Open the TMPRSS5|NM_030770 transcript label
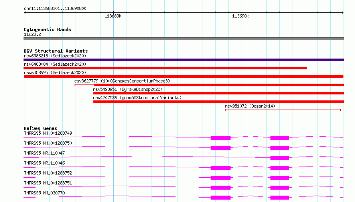The image size is (355, 202). (44, 193)
